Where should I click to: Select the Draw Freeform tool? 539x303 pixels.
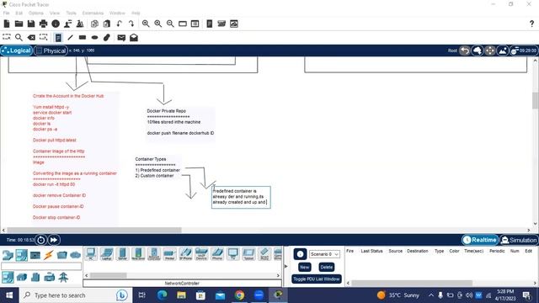point(107,37)
